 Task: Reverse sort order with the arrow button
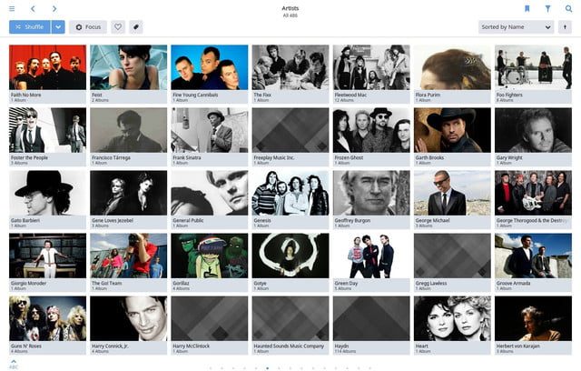[565, 27]
